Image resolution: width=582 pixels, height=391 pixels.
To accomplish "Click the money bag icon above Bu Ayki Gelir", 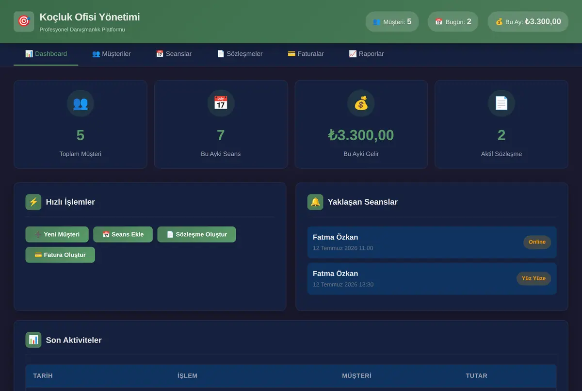I will coord(361,103).
